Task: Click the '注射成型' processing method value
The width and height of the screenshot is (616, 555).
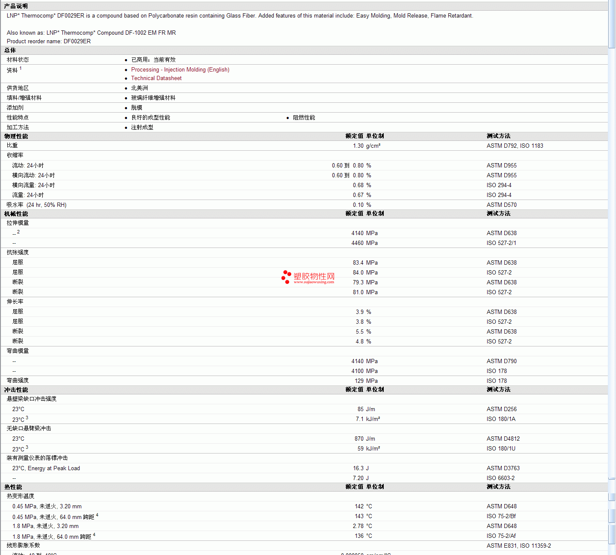Action: pos(142,128)
